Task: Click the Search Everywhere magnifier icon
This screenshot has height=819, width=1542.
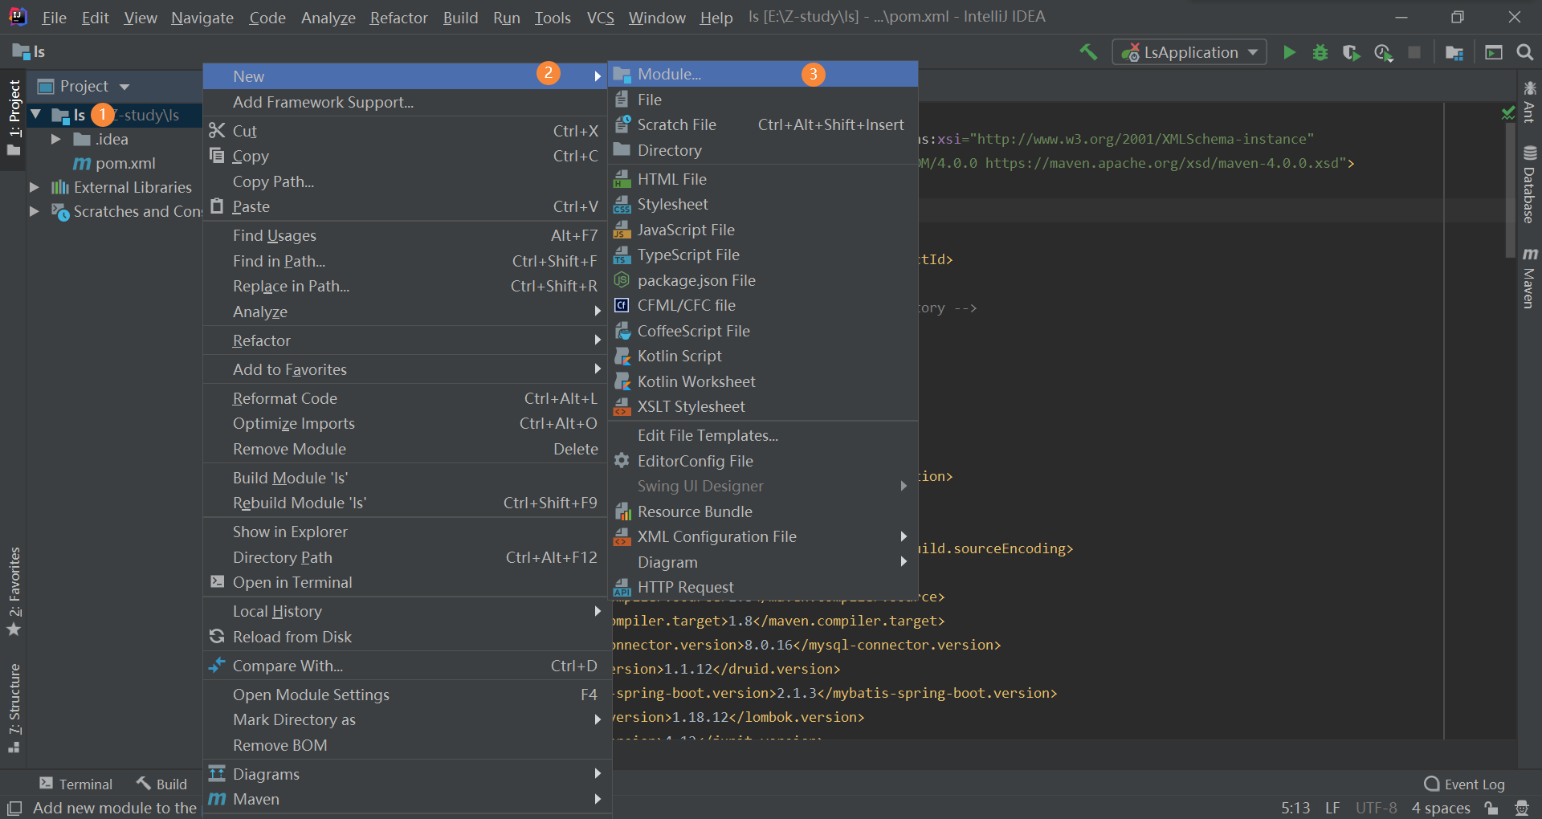Action: (1524, 52)
